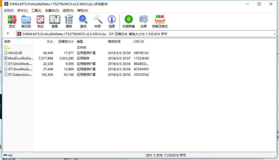Click the 自解压格式 (SFX) icon

click(160, 21)
